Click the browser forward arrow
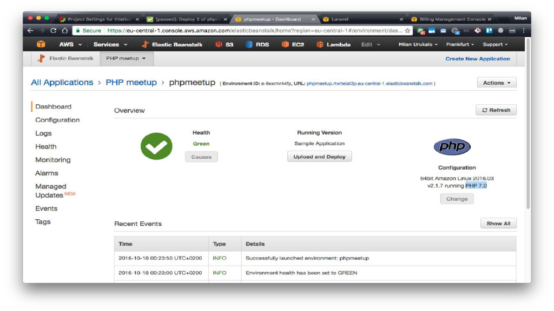 pyautogui.click(x=42, y=31)
